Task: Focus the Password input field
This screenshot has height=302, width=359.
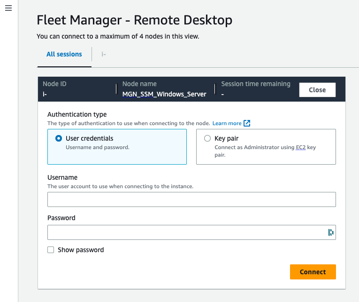Action: pyautogui.click(x=191, y=232)
